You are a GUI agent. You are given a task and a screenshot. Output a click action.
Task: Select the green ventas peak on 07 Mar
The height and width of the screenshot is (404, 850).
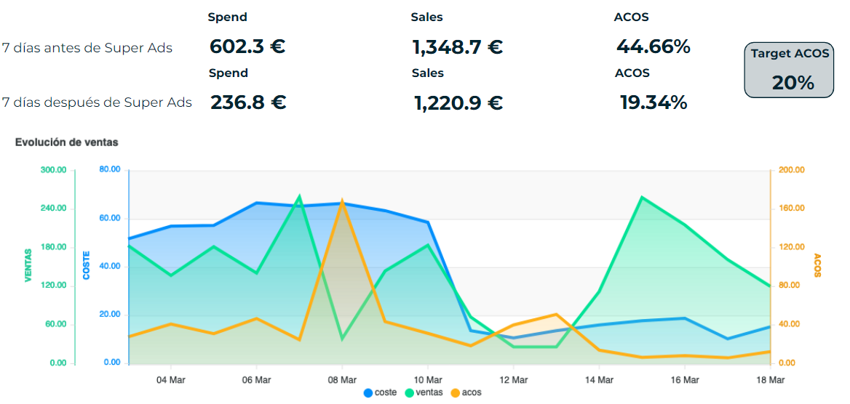299,196
